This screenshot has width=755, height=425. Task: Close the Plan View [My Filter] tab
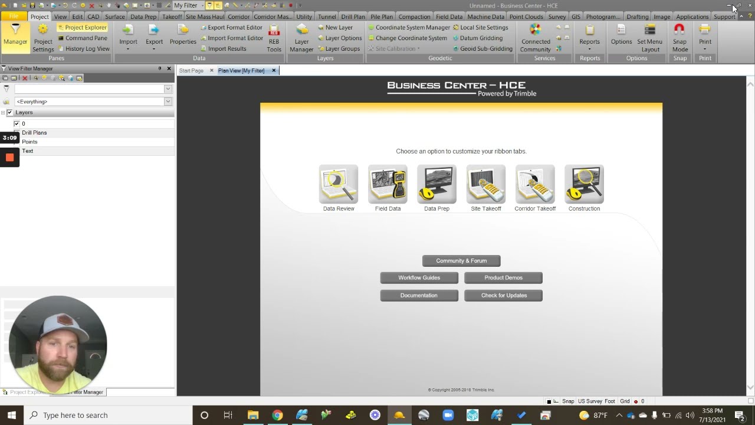274,71
